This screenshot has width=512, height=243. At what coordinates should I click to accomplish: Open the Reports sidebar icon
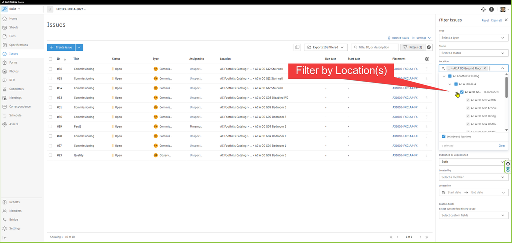coord(5,202)
